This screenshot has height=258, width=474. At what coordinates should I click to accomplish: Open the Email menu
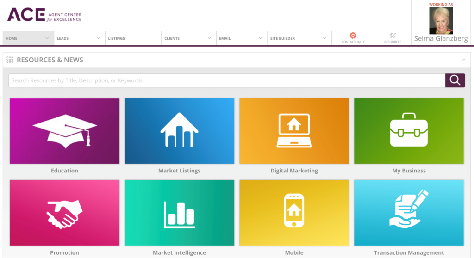pos(225,38)
